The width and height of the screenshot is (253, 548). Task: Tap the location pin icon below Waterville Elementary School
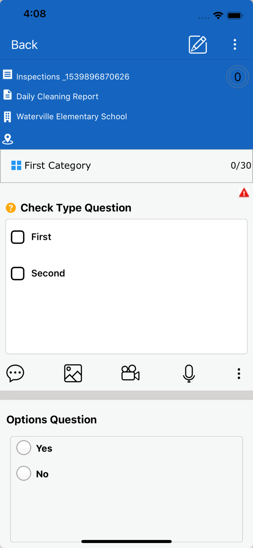tap(8, 139)
